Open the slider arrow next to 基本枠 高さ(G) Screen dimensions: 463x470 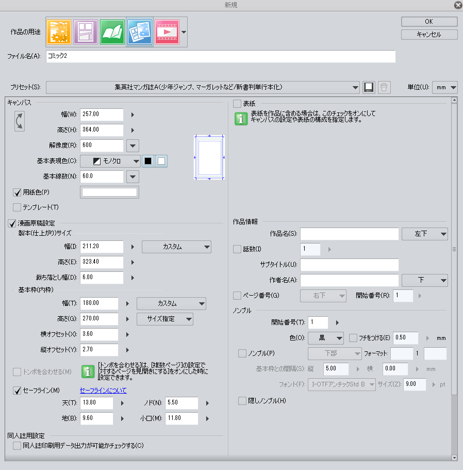point(127,319)
